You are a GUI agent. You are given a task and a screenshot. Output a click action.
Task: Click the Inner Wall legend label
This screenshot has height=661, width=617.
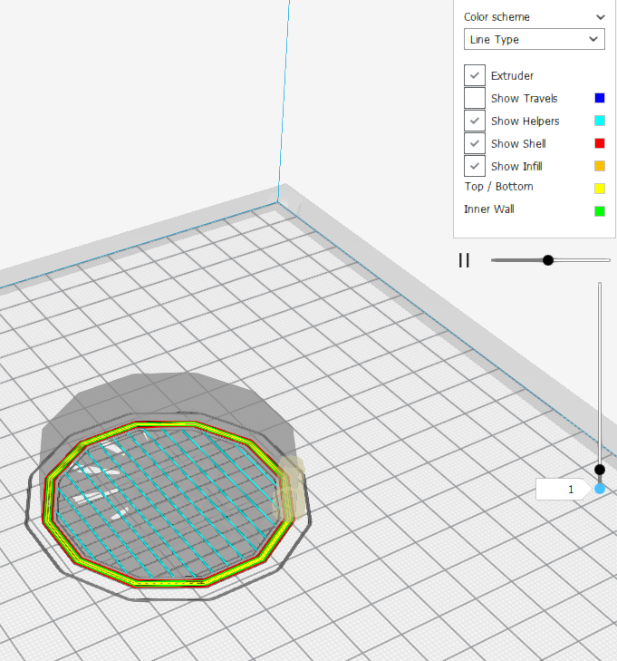tap(489, 209)
